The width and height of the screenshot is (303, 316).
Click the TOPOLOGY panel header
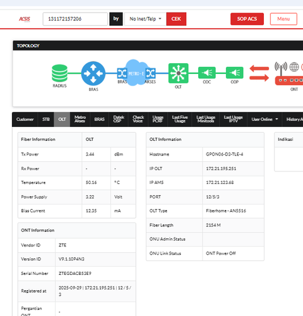coord(158,46)
